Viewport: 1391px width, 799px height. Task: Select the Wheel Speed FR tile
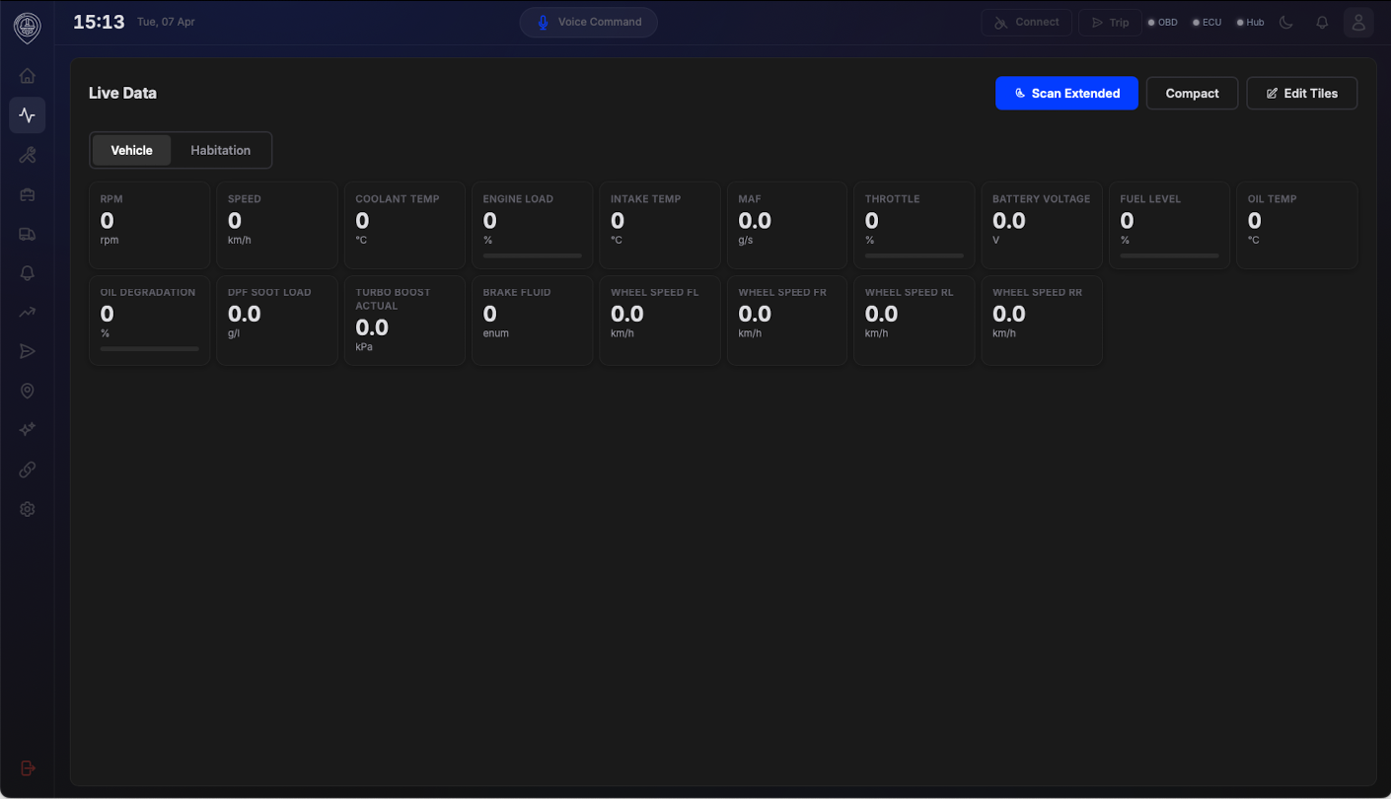coord(787,321)
